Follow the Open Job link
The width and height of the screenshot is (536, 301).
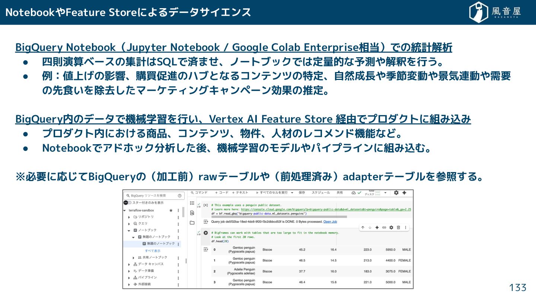[x=330, y=222]
